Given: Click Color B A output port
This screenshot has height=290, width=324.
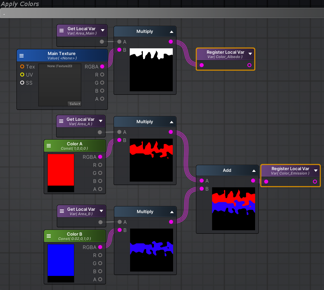Looking at the screenshot, I should (x=100, y=279).
